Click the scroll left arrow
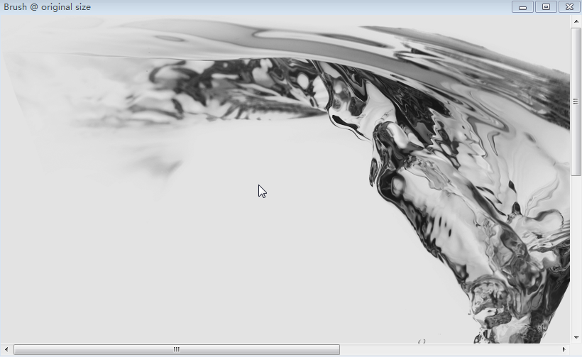 click(x=6, y=349)
